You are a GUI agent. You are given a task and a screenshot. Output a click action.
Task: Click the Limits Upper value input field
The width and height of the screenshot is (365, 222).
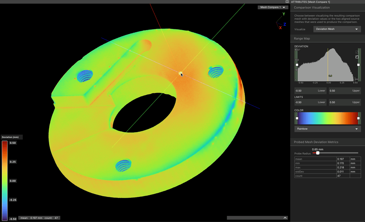(345, 102)
